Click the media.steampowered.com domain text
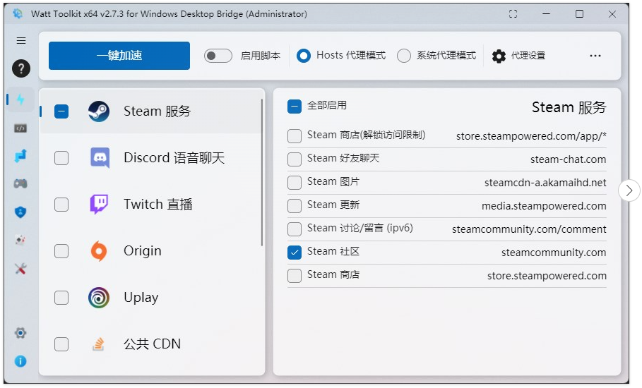 pos(544,206)
